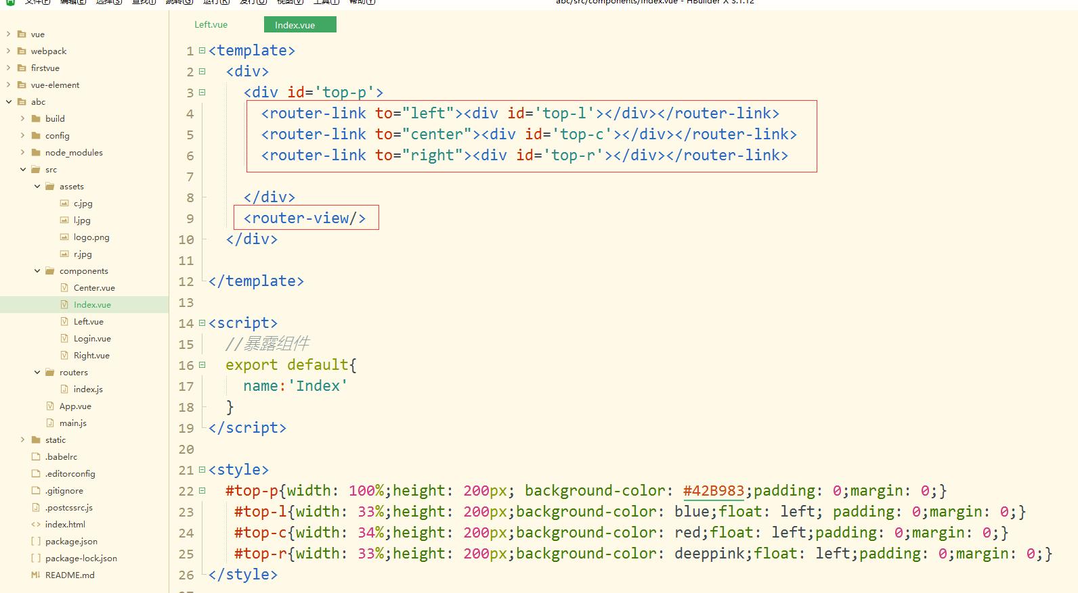This screenshot has width=1078, height=593.
Task: Open main.js in the src folder
Action: [73, 423]
